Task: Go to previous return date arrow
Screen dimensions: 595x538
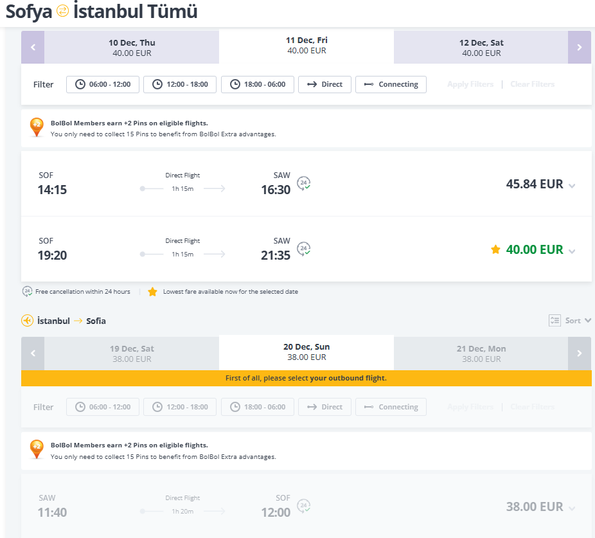Action: pyautogui.click(x=33, y=354)
